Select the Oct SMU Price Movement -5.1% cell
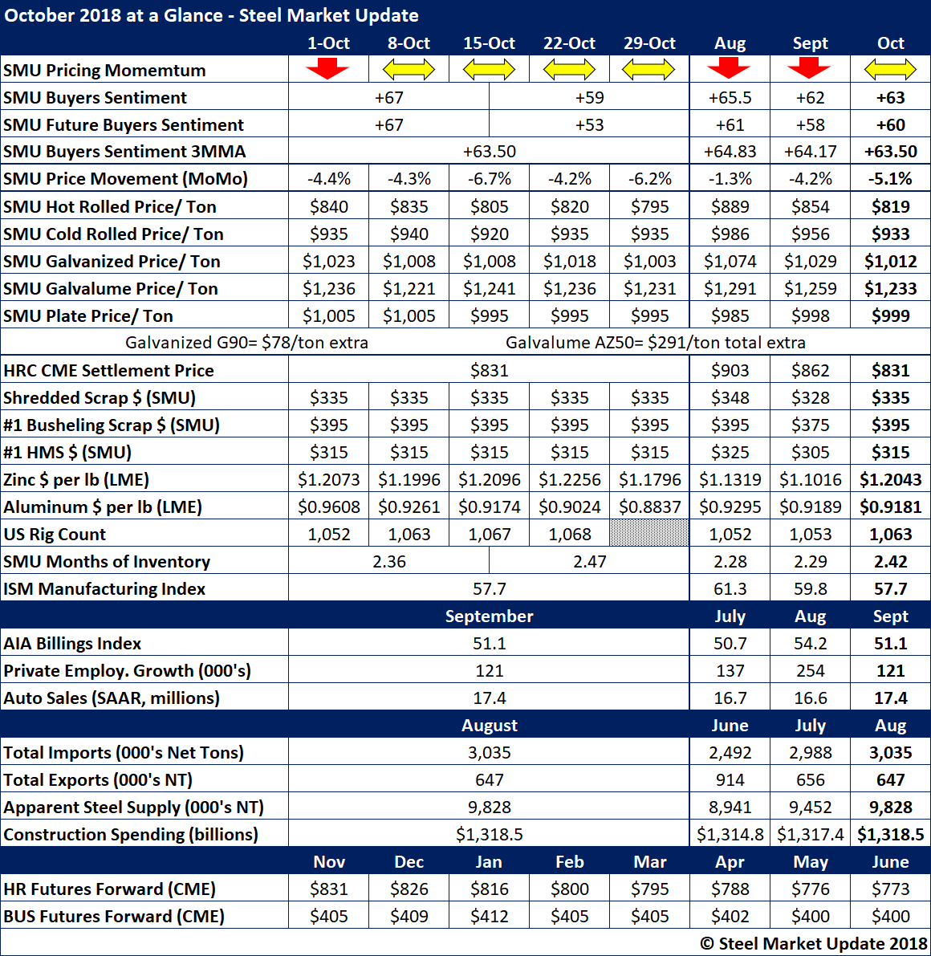Screen dimensions: 931x956 pos(890,178)
